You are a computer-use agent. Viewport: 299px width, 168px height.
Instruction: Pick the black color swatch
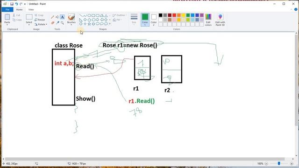pos(161,15)
